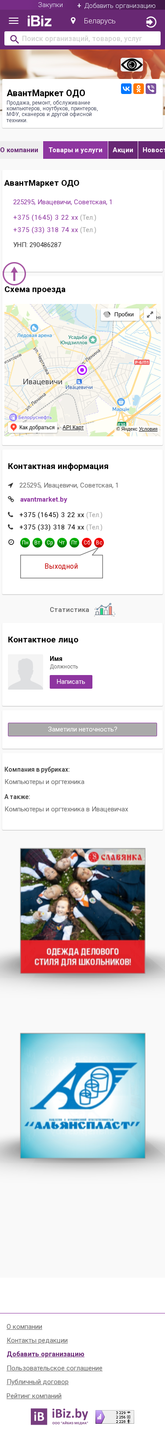Click the Заметили неточность? button
This screenshot has height=1437, width=165.
82,729
